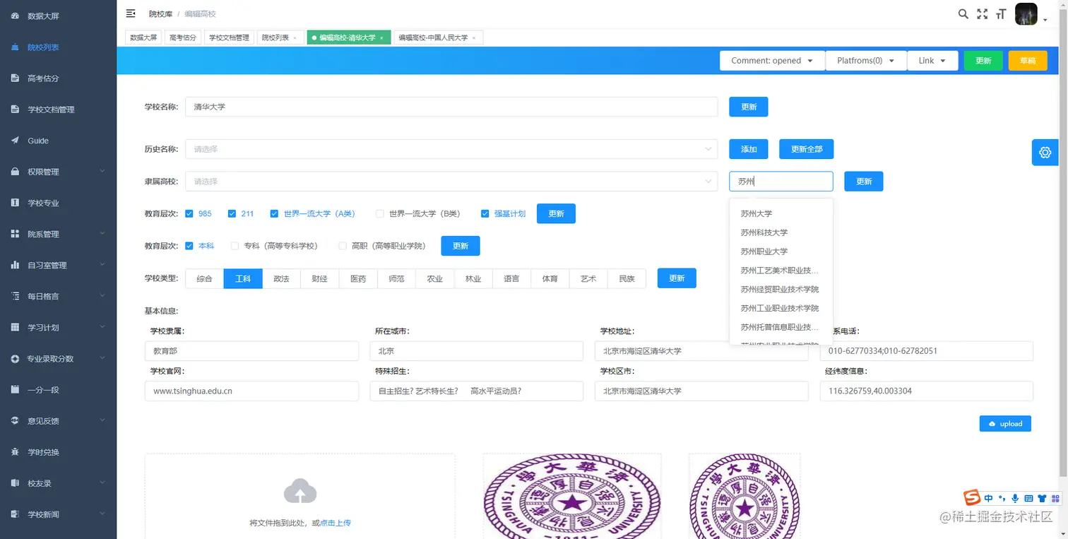The image size is (1068, 539).
Task: Enter fullscreen with the expand icon
Action: (x=982, y=13)
